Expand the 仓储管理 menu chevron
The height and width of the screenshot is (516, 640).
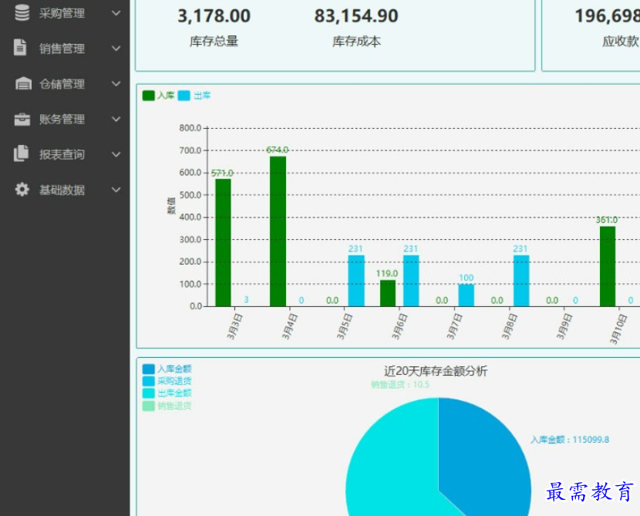(116, 84)
